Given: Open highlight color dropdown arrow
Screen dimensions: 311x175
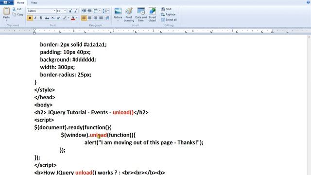Looking at the screenshot, I should (69, 18).
